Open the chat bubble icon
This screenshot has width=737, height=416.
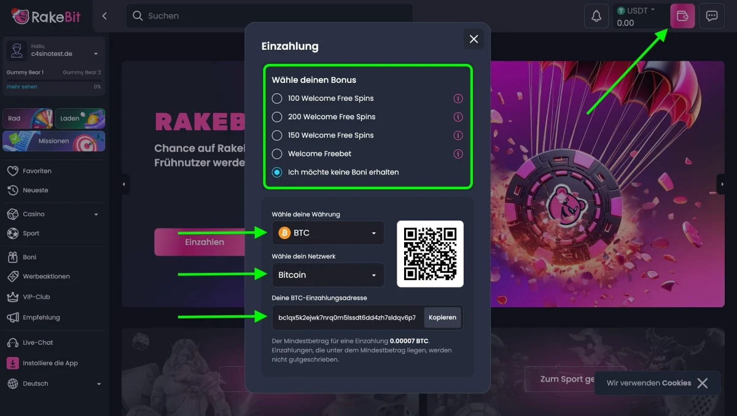(x=712, y=16)
